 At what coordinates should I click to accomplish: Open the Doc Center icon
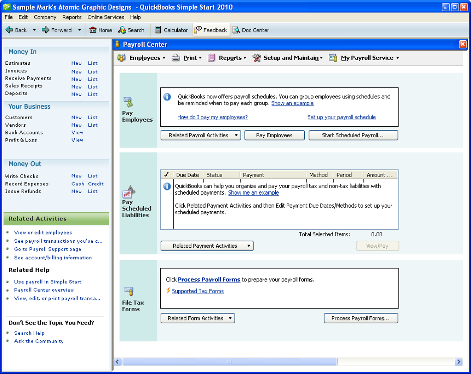coord(236,30)
